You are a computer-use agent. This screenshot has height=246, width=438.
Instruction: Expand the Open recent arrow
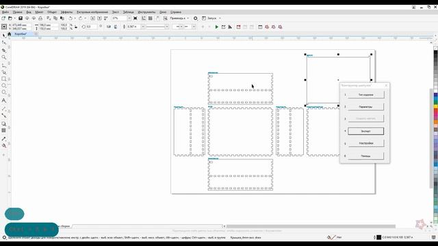click(x=14, y=18)
